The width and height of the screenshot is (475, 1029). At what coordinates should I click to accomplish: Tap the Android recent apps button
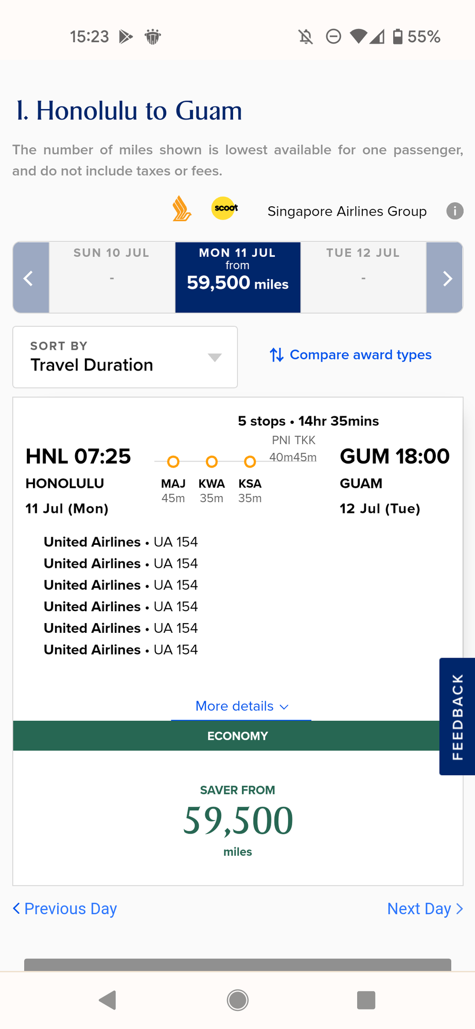pyautogui.click(x=366, y=1000)
